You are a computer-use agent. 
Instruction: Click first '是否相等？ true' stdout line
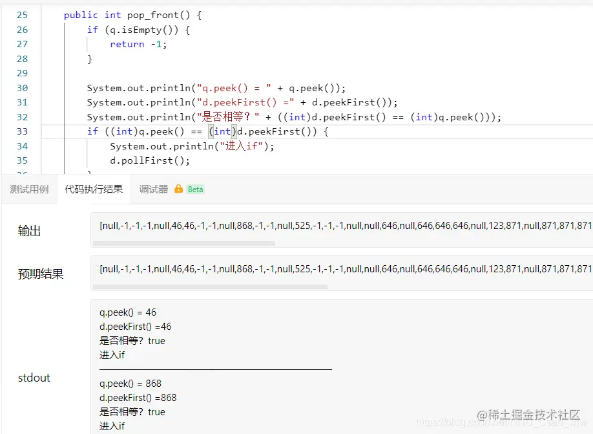[x=132, y=341]
